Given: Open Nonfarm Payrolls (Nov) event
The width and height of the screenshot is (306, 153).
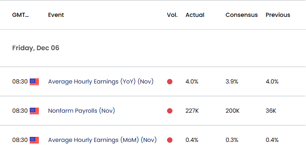Looking at the screenshot, I should click(81, 111).
